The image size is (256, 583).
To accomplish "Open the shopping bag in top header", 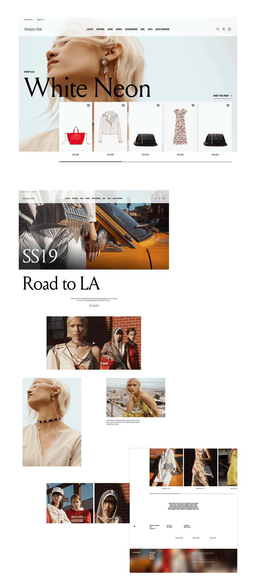I will pos(230,29).
